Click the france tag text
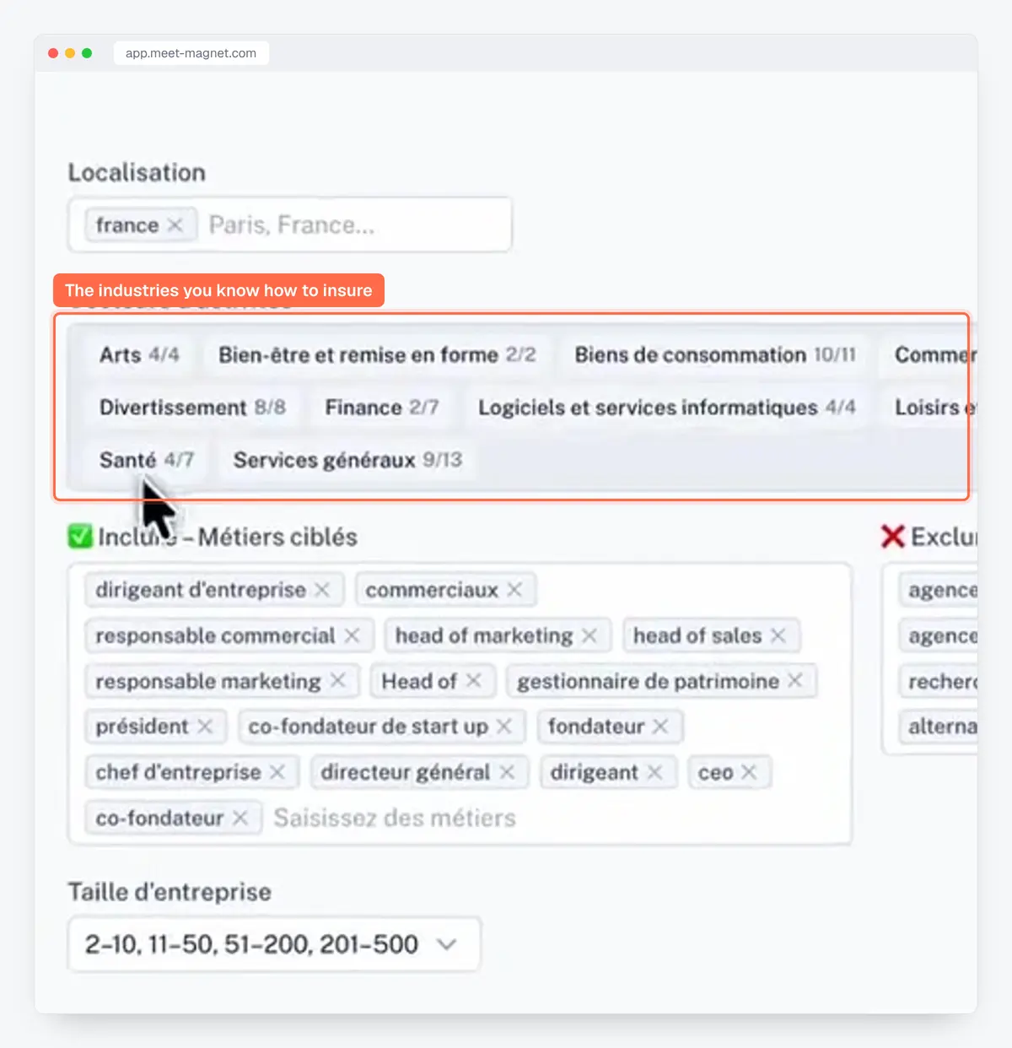Image resolution: width=1012 pixels, height=1048 pixels. tap(127, 225)
